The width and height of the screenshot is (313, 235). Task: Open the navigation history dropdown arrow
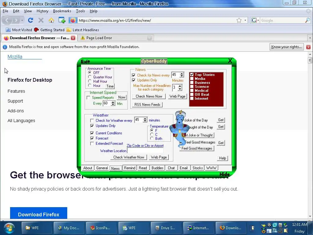click(22, 20)
